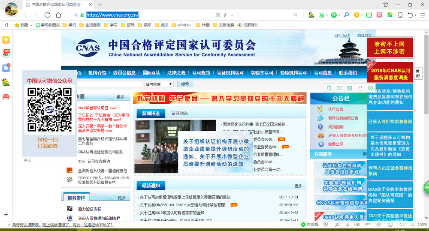This screenshot has width=429, height=231.
Task: Collapse the sidebar with the 〈| toggle
Action: pos(6,25)
